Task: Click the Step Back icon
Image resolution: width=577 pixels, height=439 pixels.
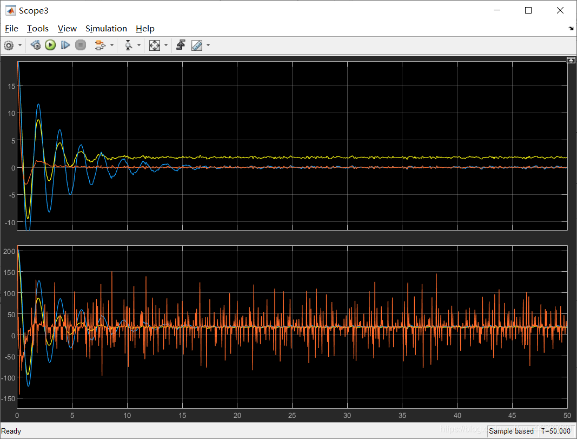Action: click(35, 45)
